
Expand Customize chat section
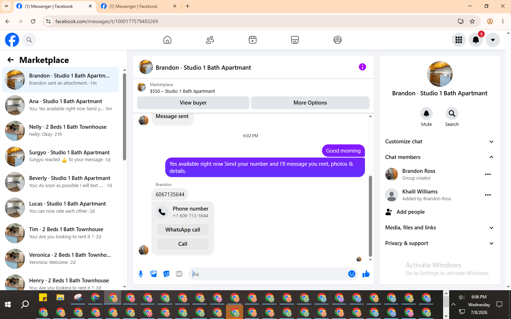click(x=440, y=142)
